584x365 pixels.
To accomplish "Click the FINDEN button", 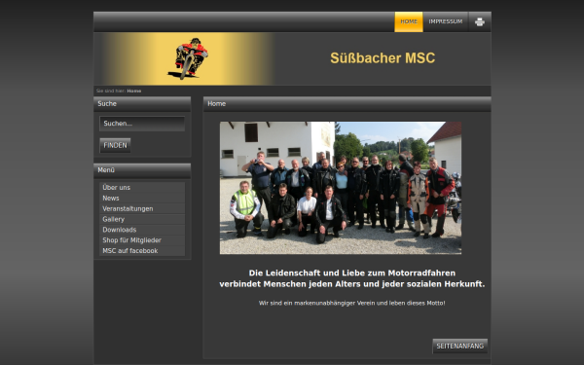I will [x=115, y=146].
